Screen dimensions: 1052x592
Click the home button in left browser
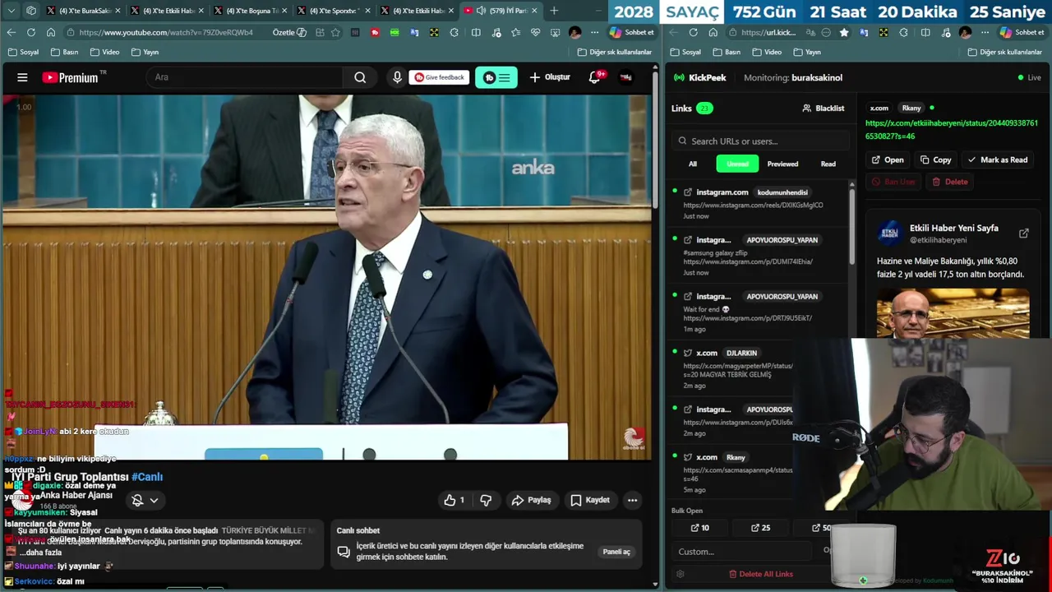coord(50,32)
